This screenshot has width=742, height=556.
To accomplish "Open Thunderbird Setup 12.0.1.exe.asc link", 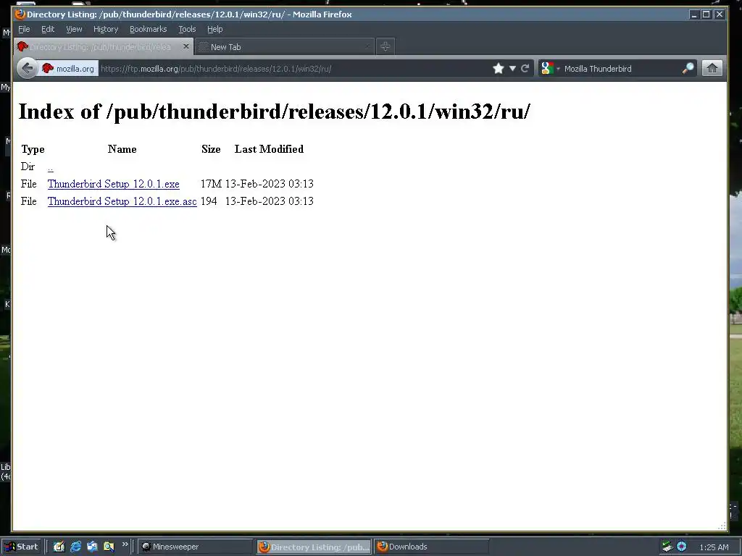I will coord(122,201).
